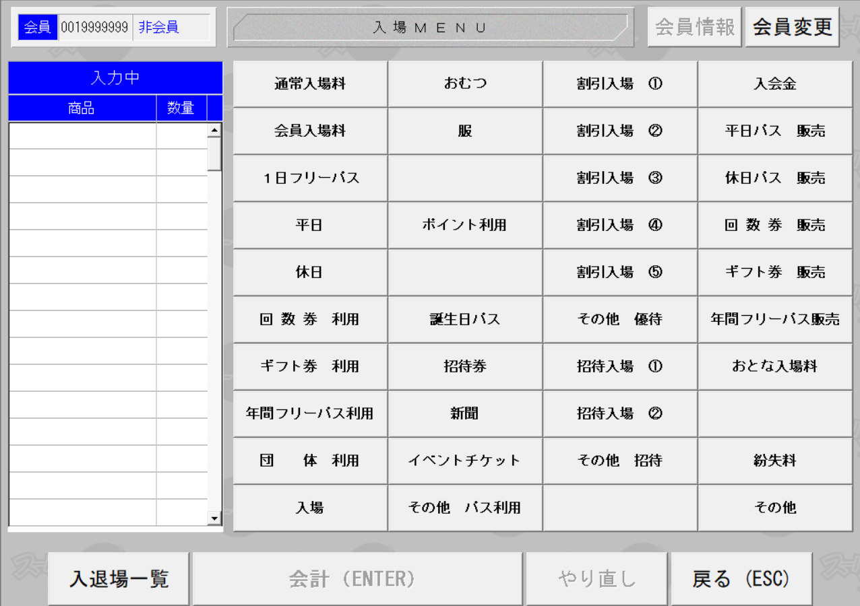Select ギフト券 販売
Viewport: 860px width, 606px height.
pos(775,273)
